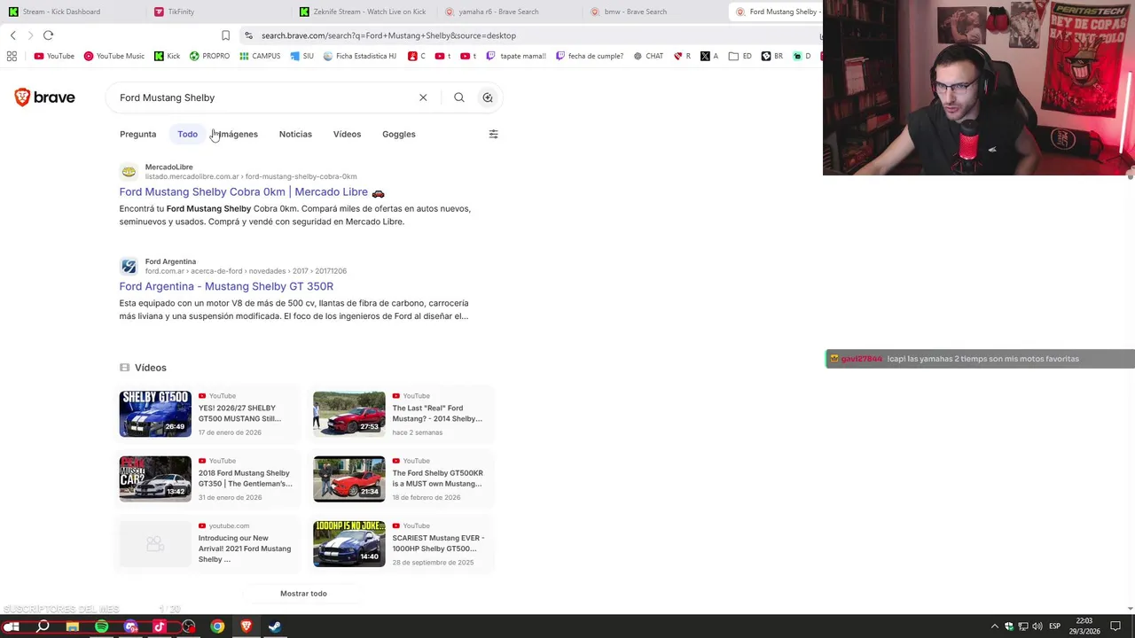Open the Kick bookmark
1135x638 pixels.
[x=167, y=56]
